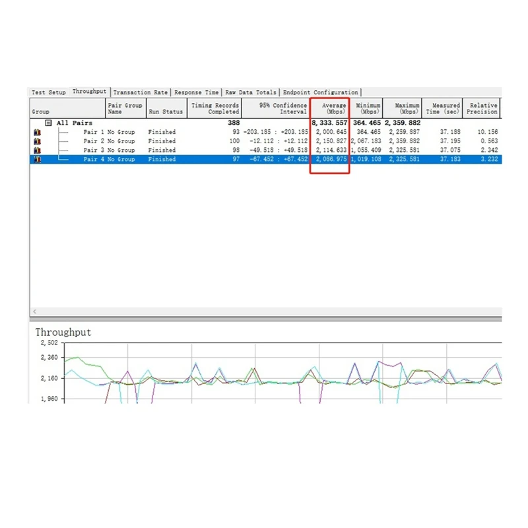Click Pair 1 confidence interval -203.185 : +203.185

276,132
